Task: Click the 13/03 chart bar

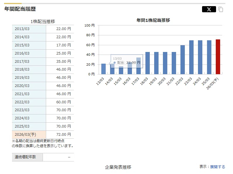Action: [x=103, y=69]
